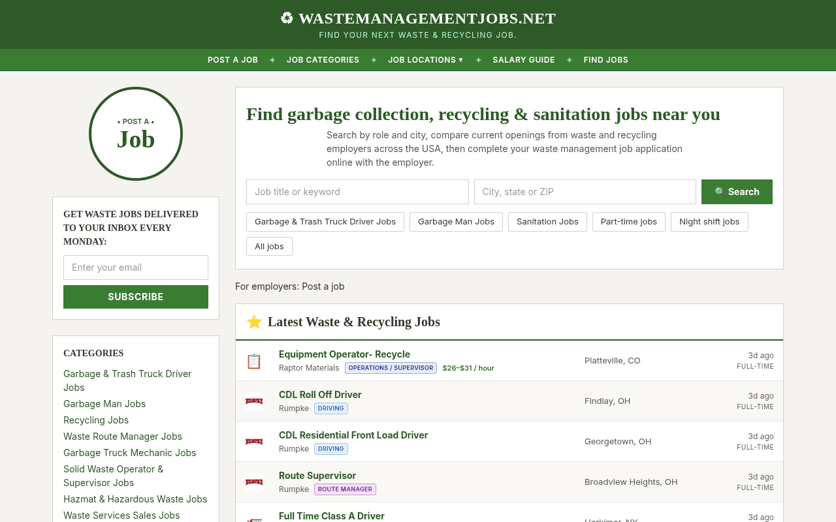This screenshot has height=522, width=836.
Task: Select the Garbage Man Jobs filter chip
Action: 456,222
